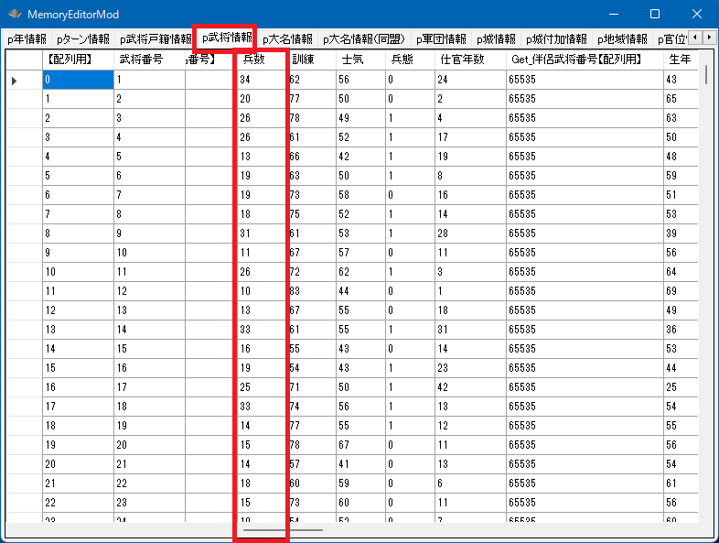Screen dimensions: 719x543
Task: Open the pターン情報 tab
Action: click(82, 39)
